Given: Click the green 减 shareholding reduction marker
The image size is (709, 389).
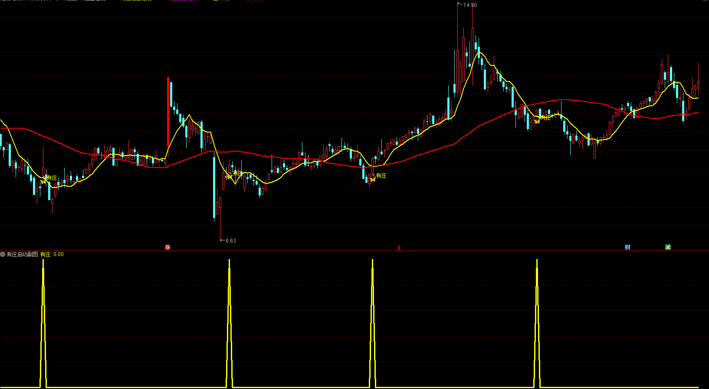Looking at the screenshot, I should pyautogui.click(x=668, y=247).
